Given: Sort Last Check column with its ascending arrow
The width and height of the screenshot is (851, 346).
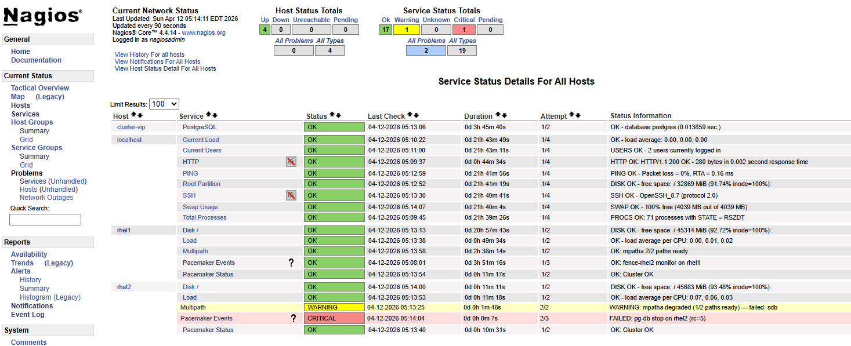Looking at the screenshot, I should (x=408, y=115).
